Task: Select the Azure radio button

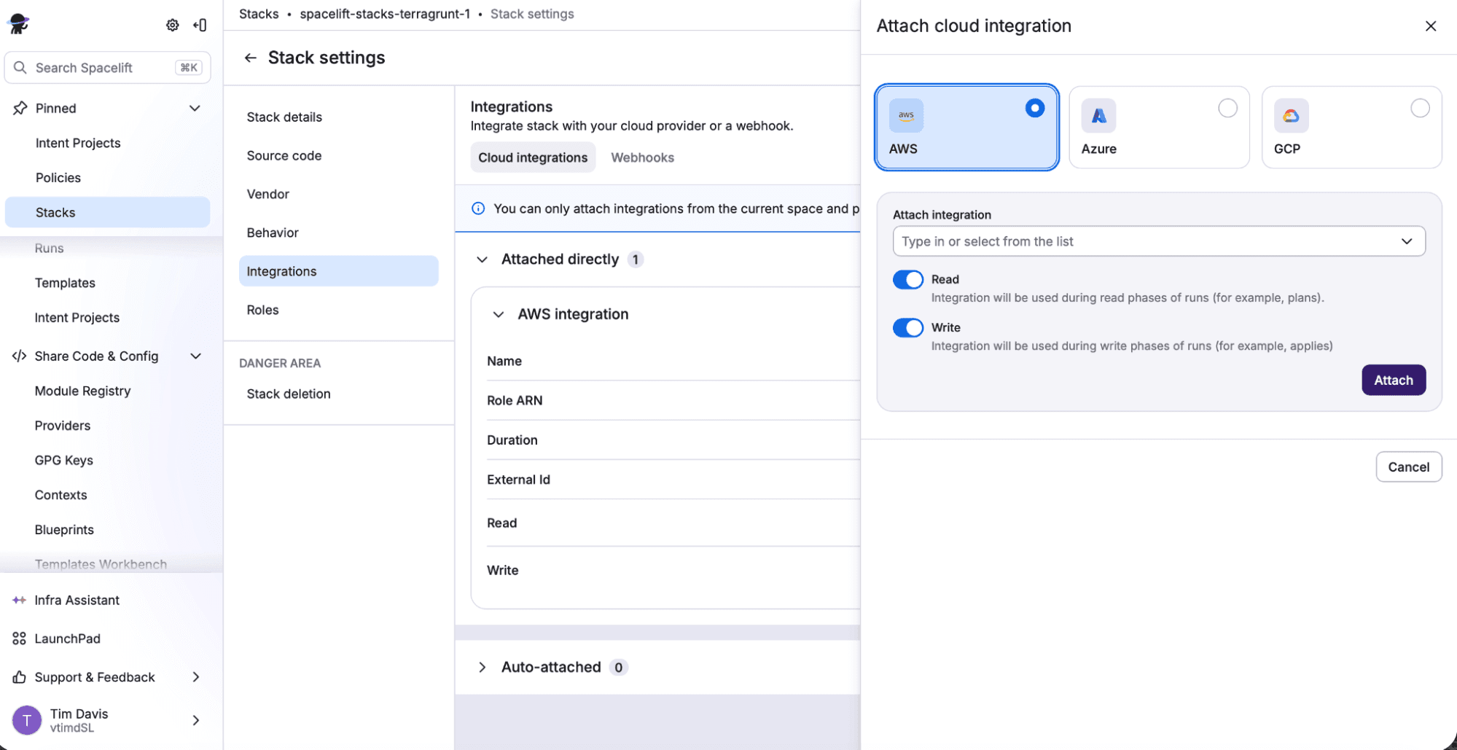Action: 1227,108
